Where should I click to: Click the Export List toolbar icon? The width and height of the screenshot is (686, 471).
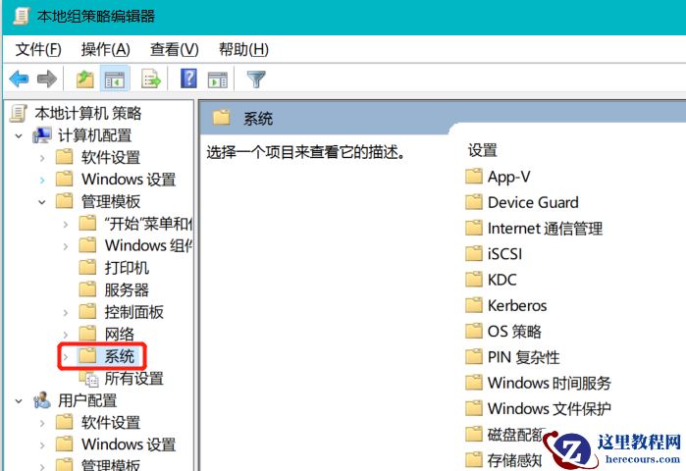pyautogui.click(x=151, y=79)
